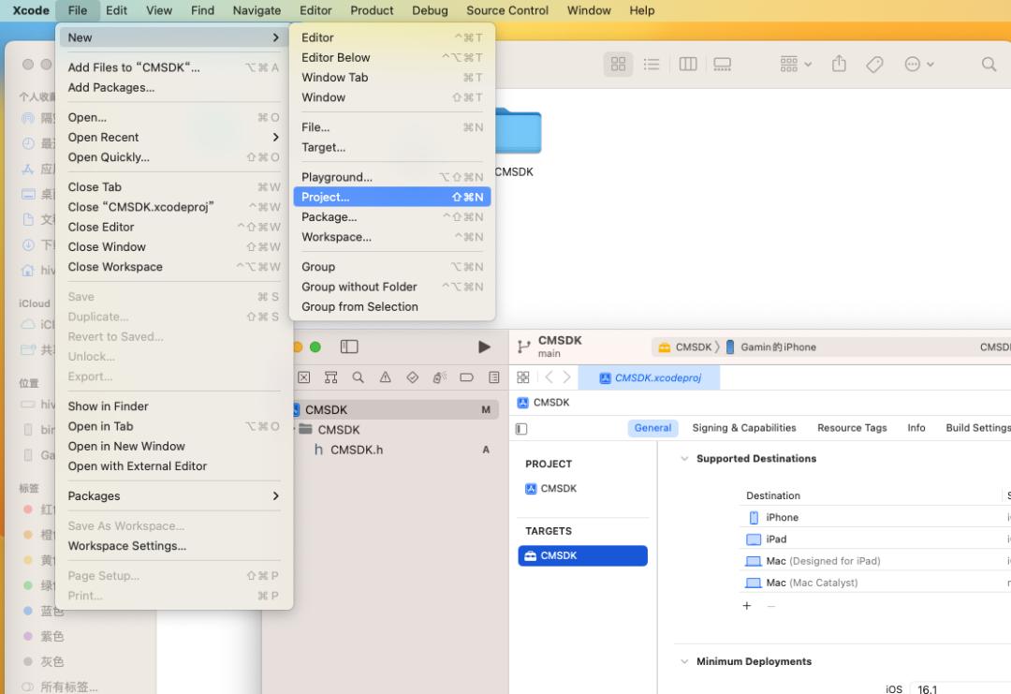
Task: Click the Finder tag icon
Action: click(x=874, y=64)
